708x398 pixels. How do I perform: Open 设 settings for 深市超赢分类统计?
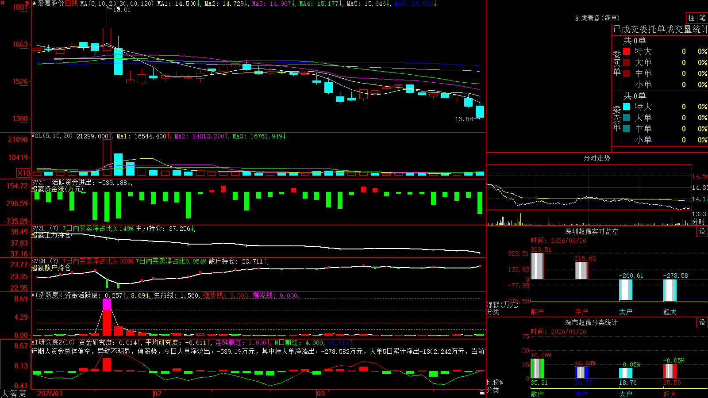pos(702,322)
